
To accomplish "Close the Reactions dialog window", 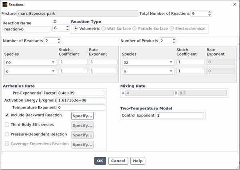I will click(x=234, y=4).
